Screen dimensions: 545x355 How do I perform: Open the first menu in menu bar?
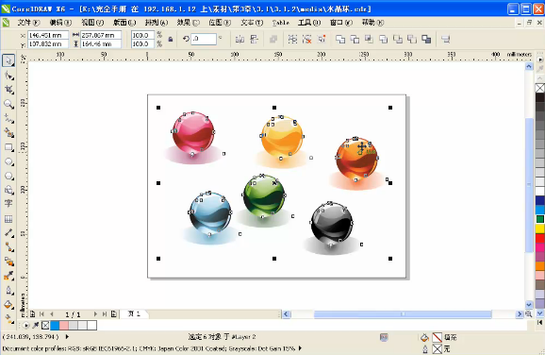click(x=28, y=23)
